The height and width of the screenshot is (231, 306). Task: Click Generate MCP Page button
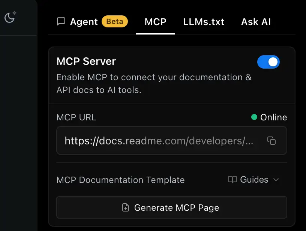pos(171,207)
